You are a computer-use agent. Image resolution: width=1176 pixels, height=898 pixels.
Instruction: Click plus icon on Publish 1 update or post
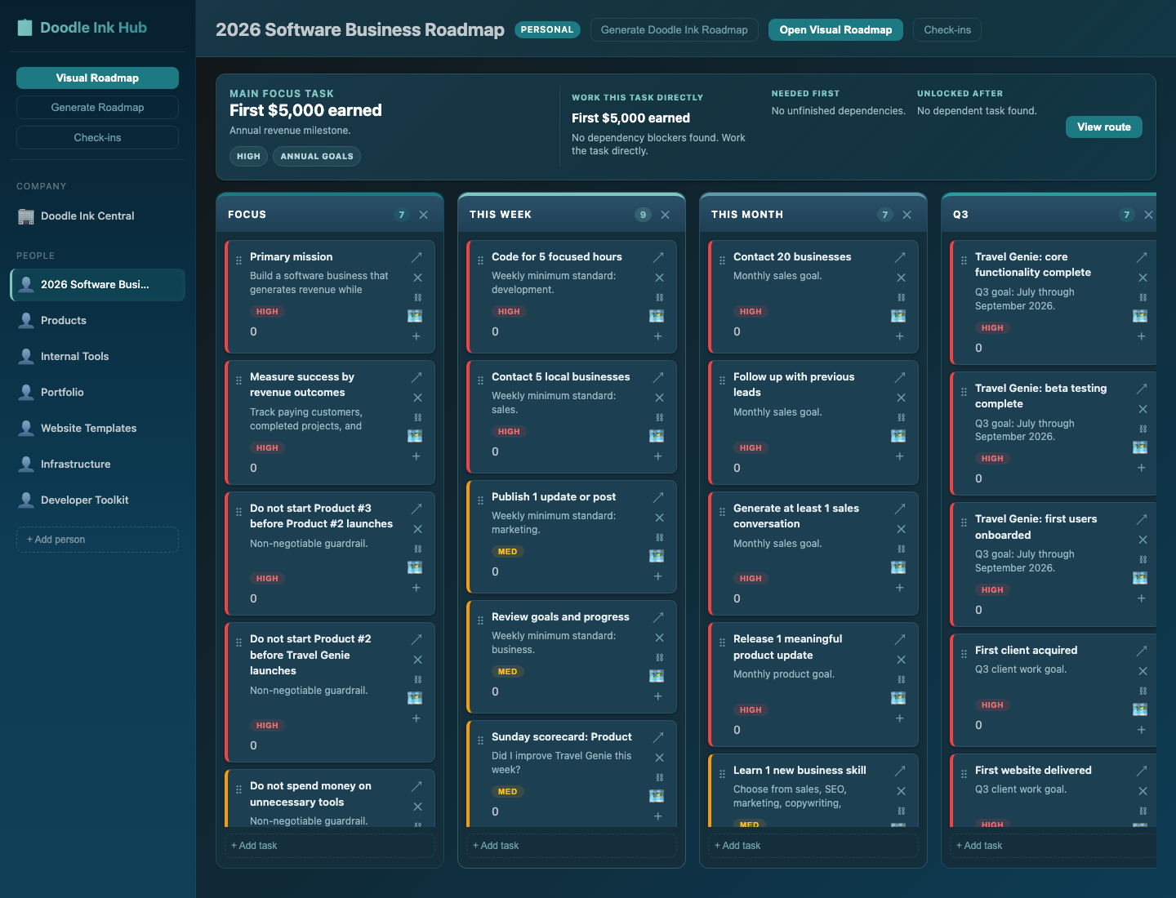[658, 576]
